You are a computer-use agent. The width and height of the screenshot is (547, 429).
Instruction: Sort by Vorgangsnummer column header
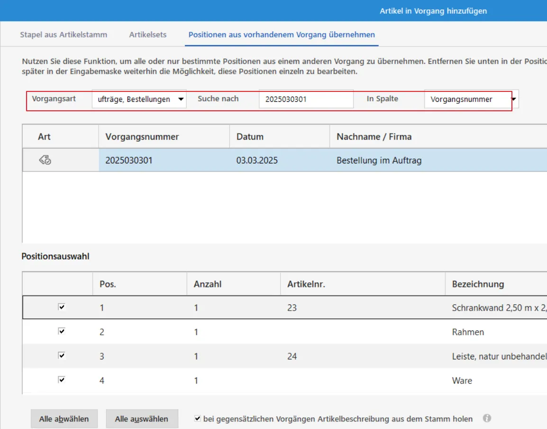pyautogui.click(x=142, y=137)
